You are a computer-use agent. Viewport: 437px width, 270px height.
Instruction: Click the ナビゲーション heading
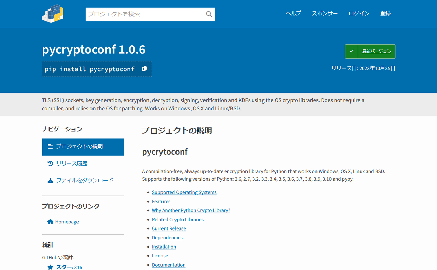(x=62, y=129)
